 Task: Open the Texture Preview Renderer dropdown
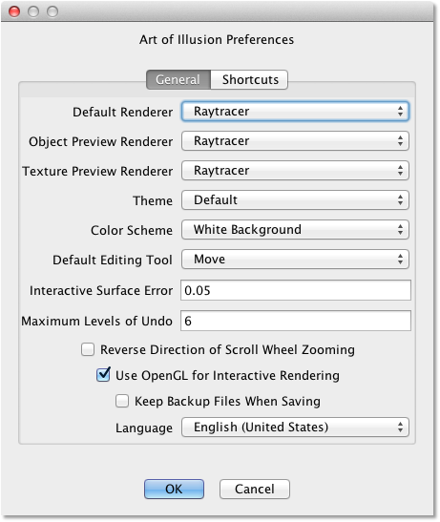tap(295, 171)
